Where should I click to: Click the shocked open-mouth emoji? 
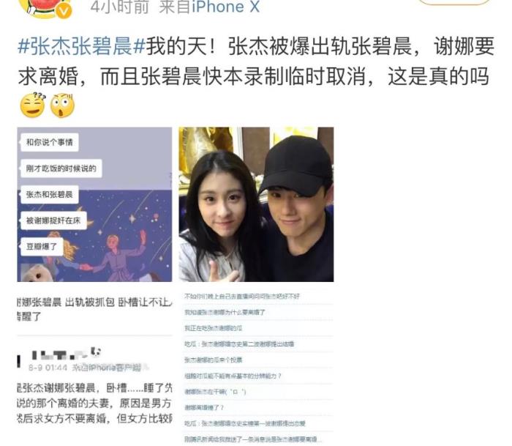pyautogui.click(x=62, y=105)
